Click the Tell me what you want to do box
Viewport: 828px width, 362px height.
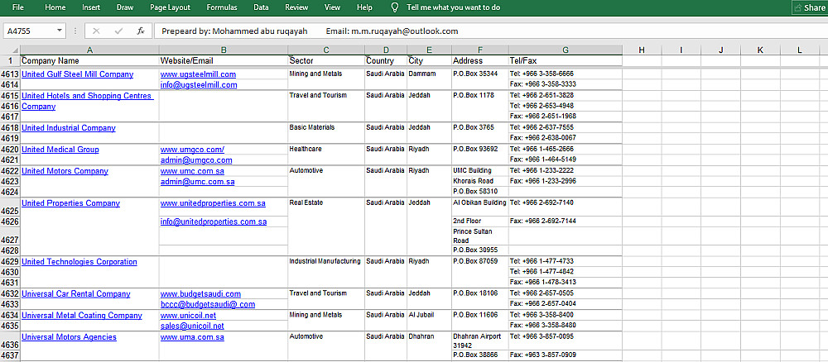pyautogui.click(x=454, y=7)
